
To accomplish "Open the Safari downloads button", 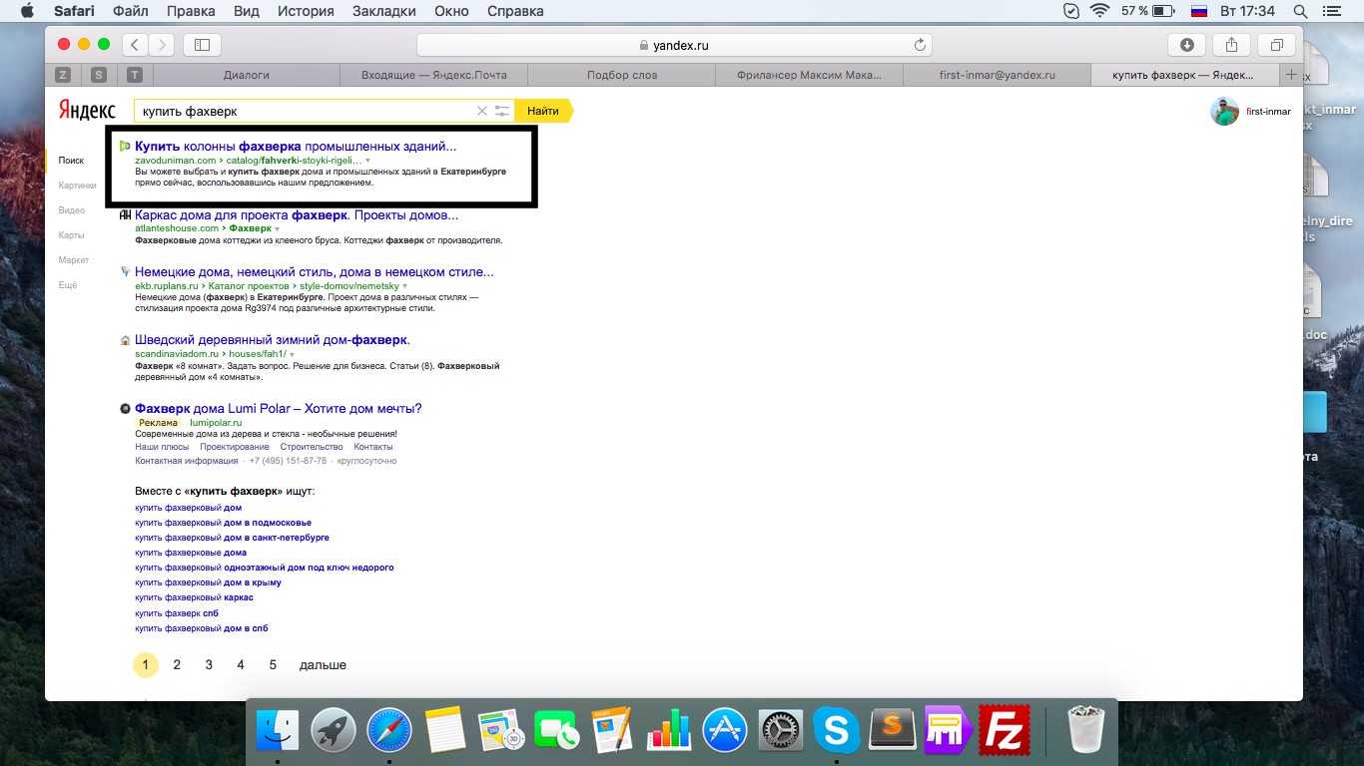I will 1187,45.
